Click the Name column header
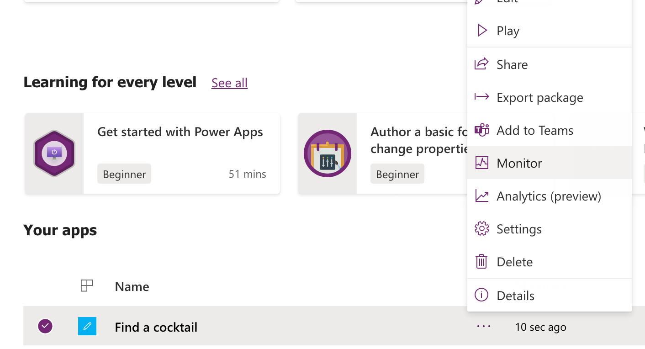This screenshot has width=645, height=349. pos(132,287)
